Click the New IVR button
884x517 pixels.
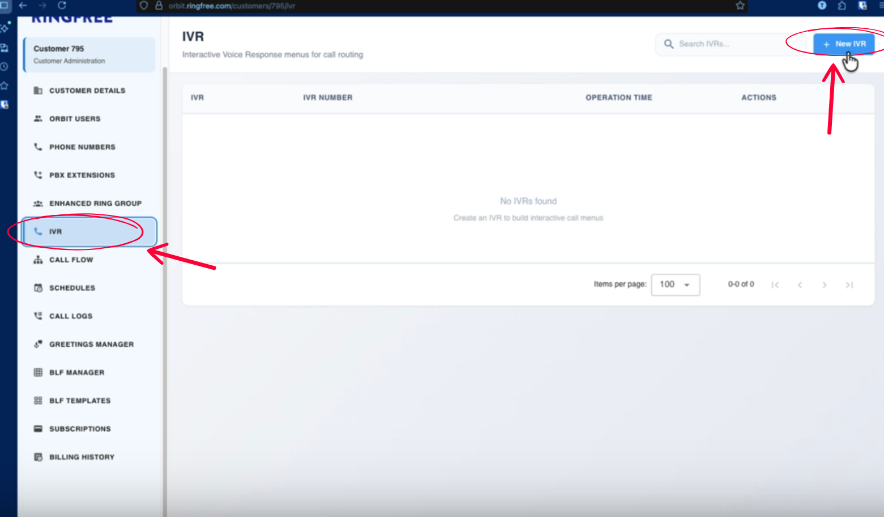click(x=844, y=44)
